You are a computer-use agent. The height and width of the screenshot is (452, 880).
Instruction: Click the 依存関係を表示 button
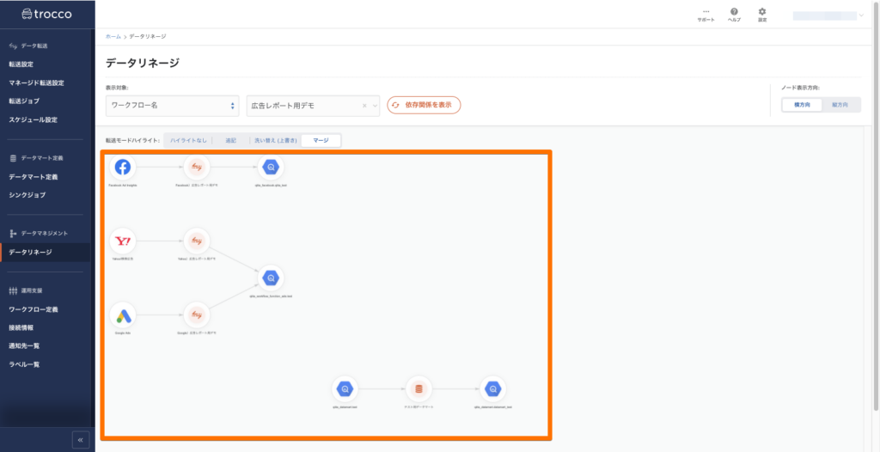tap(424, 105)
